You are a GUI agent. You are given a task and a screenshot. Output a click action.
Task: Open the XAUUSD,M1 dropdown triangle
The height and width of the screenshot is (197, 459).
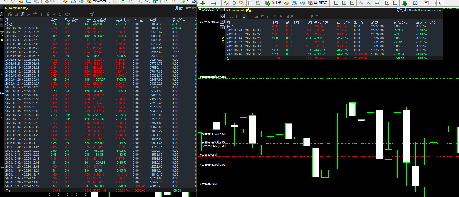(200, 10)
